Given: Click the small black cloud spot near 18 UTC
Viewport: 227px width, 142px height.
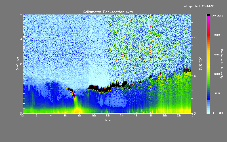Looking at the screenshot, I should pos(151,76).
